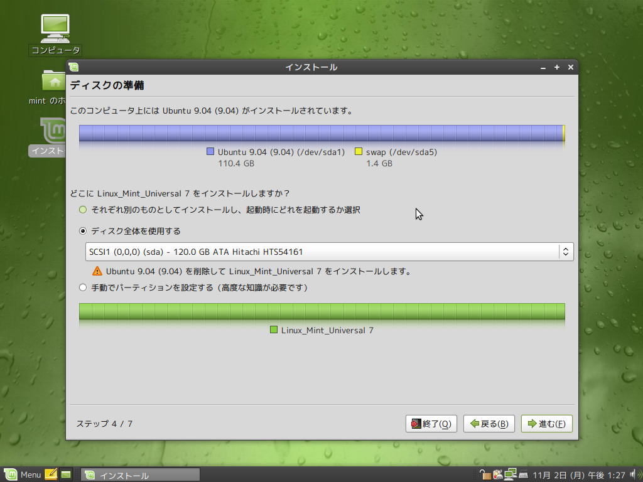643x482 pixels.
Task: Open the volume control tray icon
Action: (x=635, y=474)
